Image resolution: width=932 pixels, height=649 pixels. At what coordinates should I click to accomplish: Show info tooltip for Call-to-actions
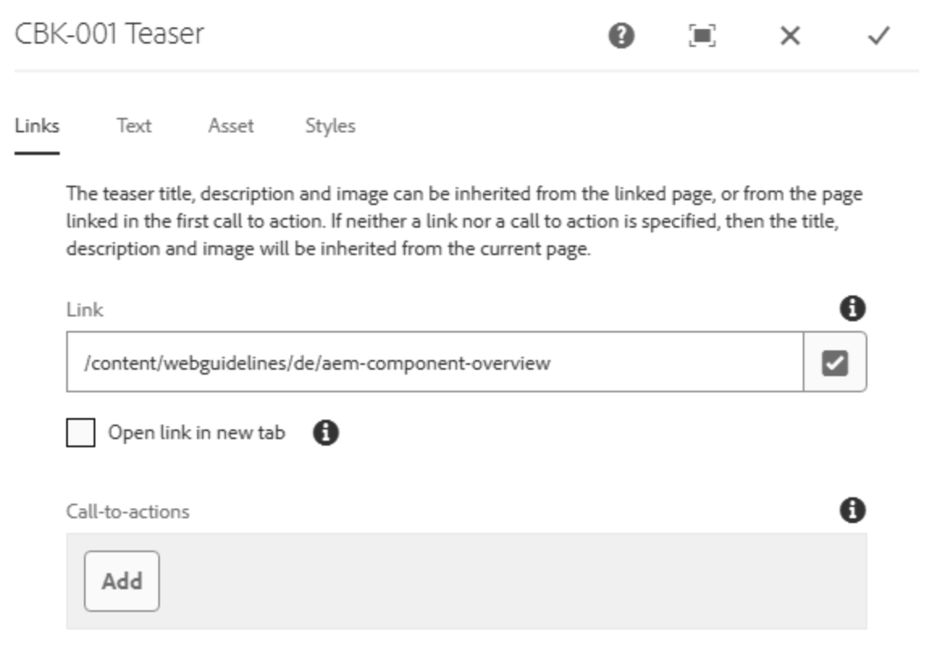pyautogui.click(x=853, y=510)
